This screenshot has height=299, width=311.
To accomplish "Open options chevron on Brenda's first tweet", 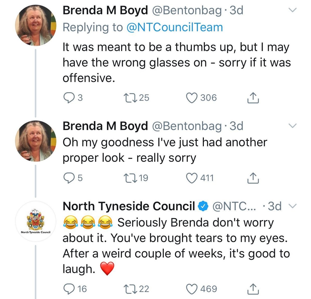I will pos(293,10).
